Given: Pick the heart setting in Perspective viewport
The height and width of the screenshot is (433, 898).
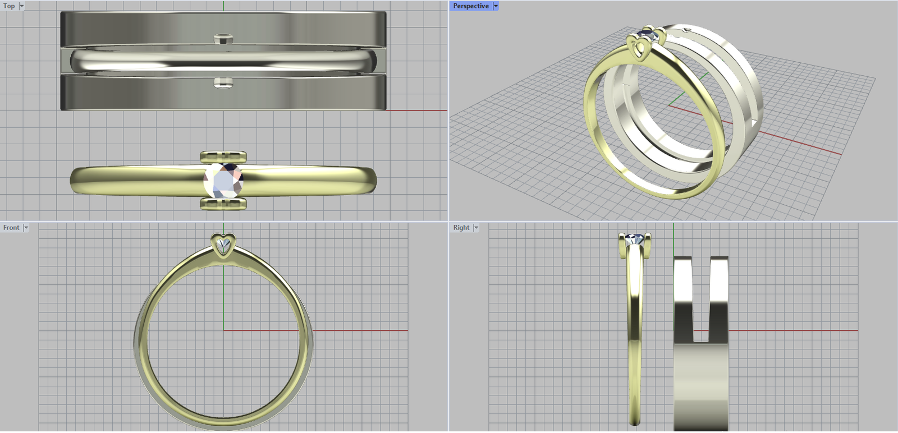Looking at the screenshot, I should point(639,48).
